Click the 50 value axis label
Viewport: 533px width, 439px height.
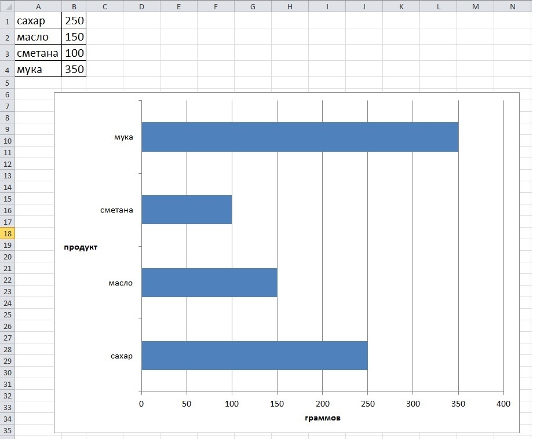tap(187, 404)
